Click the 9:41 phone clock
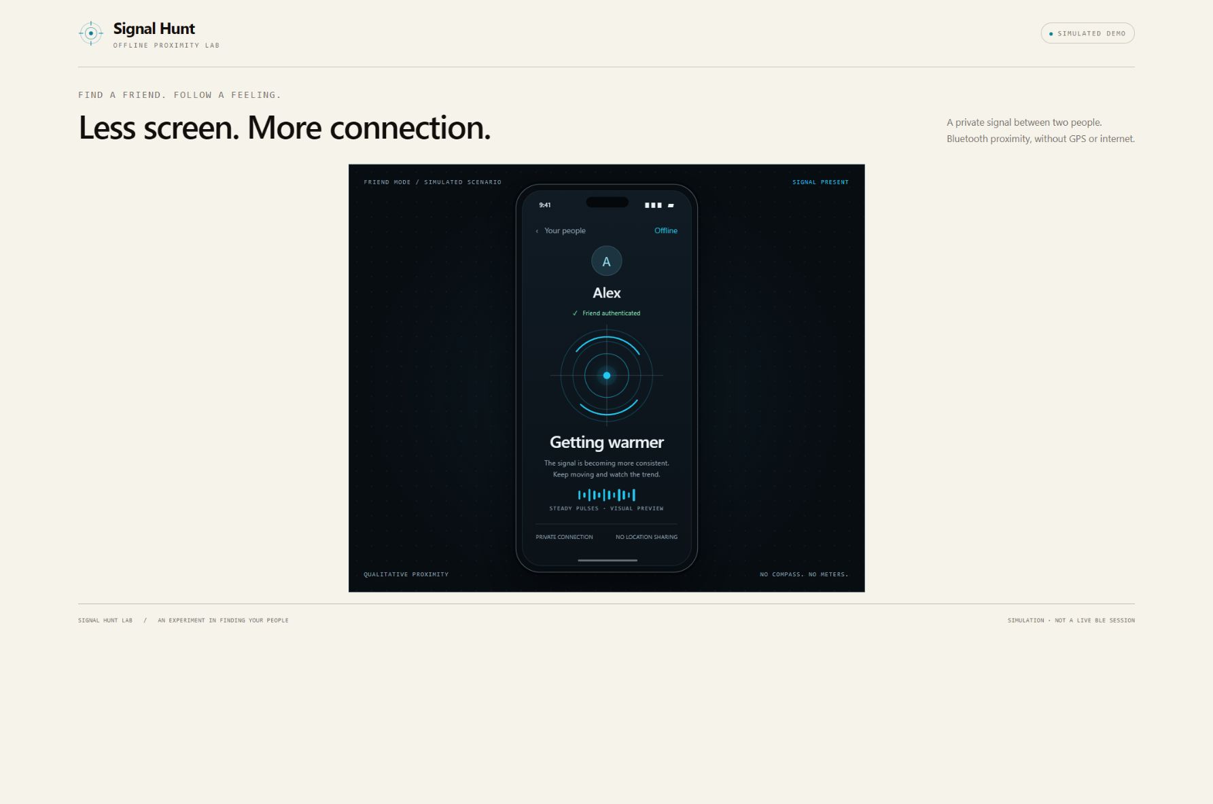The width and height of the screenshot is (1213, 804). [545, 205]
